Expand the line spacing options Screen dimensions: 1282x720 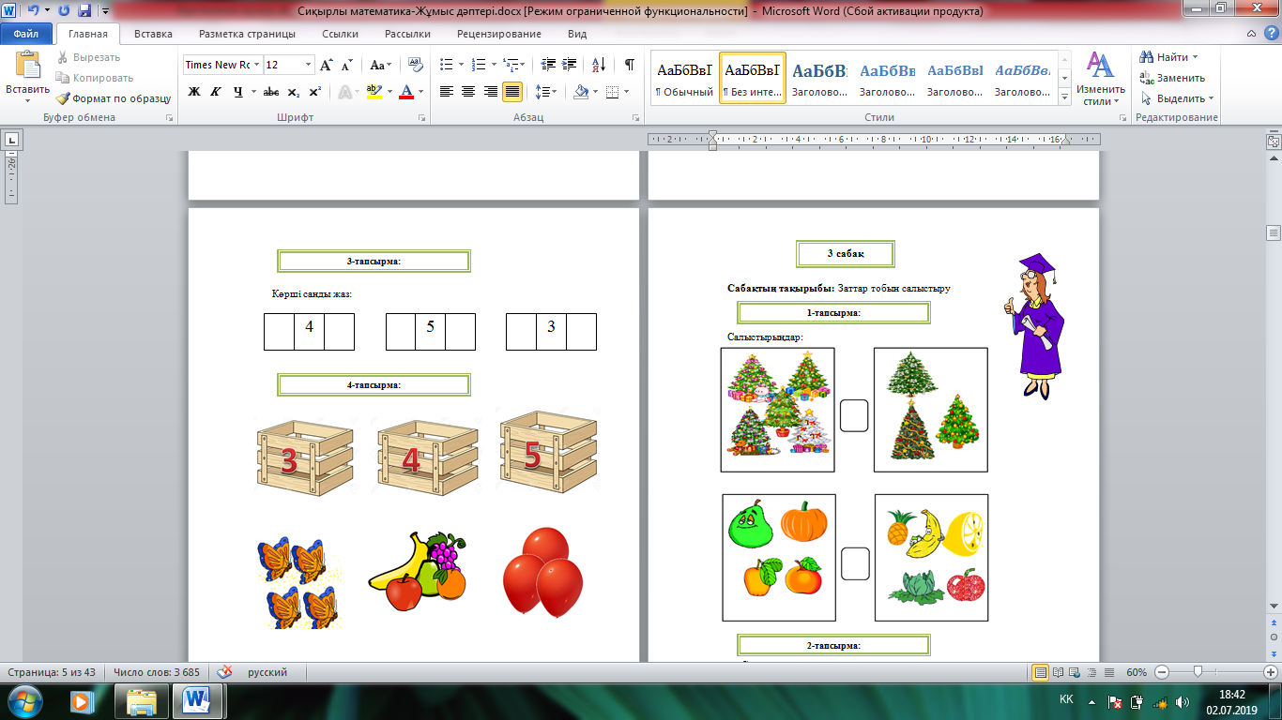(545, 92)
